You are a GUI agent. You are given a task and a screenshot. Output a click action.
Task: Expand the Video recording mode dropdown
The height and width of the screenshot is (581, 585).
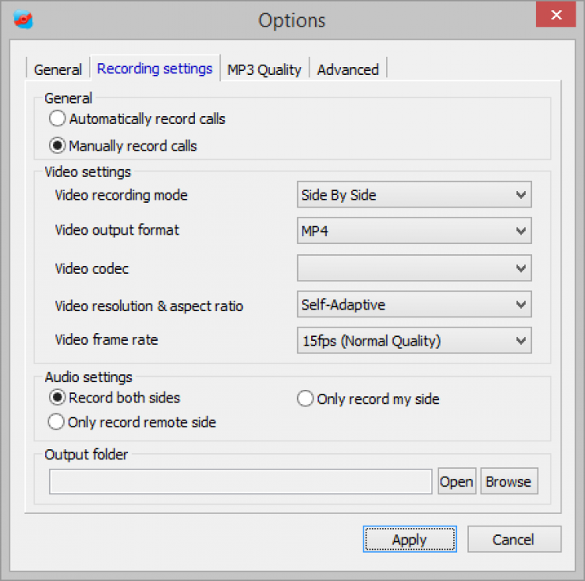pyautogui.click(x=414, y=195)
